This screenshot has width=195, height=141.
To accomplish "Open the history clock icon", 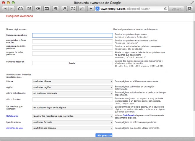I will (x=38, y=9).
